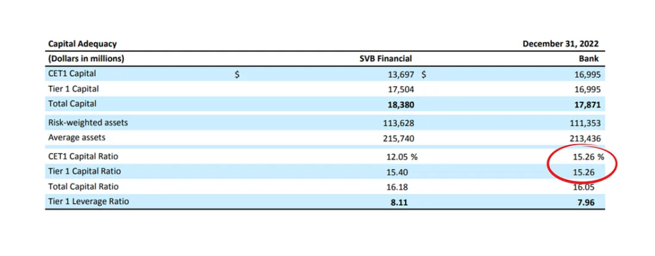Select the bold Bank value 17,871
The image size is (655, 256).
(588, 104)
